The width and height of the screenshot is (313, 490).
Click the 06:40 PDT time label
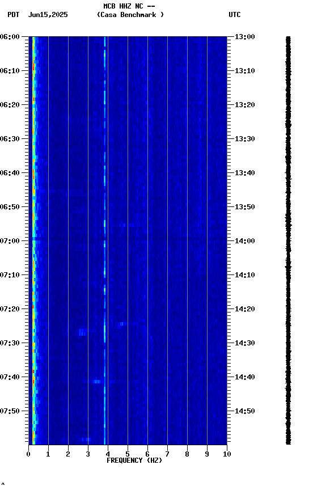tap(10, 173)
